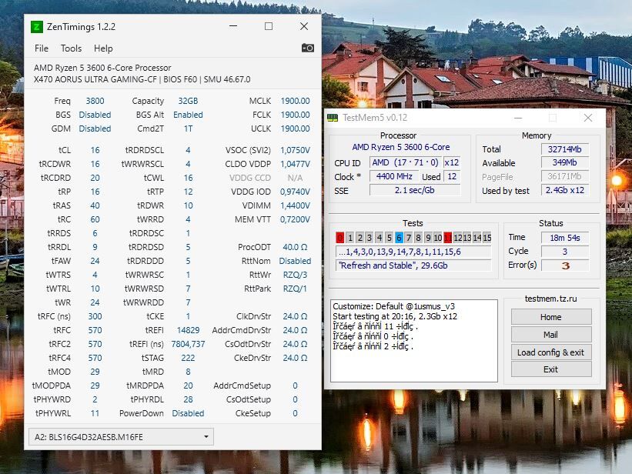Click the Home button in TestMem5
Screen dimensions: 632x474
(x=551, y=317)
